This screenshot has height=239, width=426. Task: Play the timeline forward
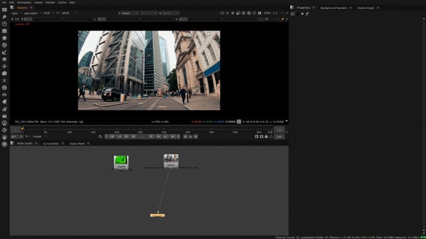[151, 137]
